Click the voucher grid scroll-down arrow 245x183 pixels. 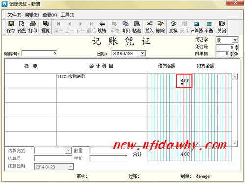point(235,143)
